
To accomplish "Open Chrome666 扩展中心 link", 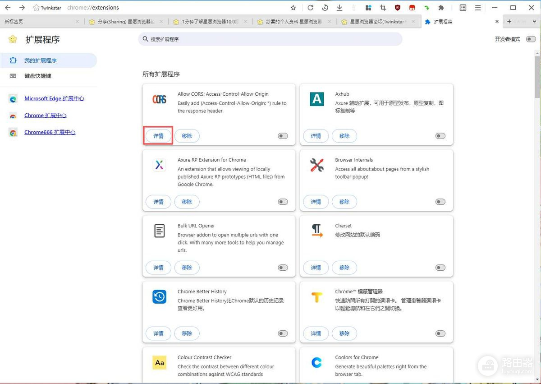I will tap(50, 132).
